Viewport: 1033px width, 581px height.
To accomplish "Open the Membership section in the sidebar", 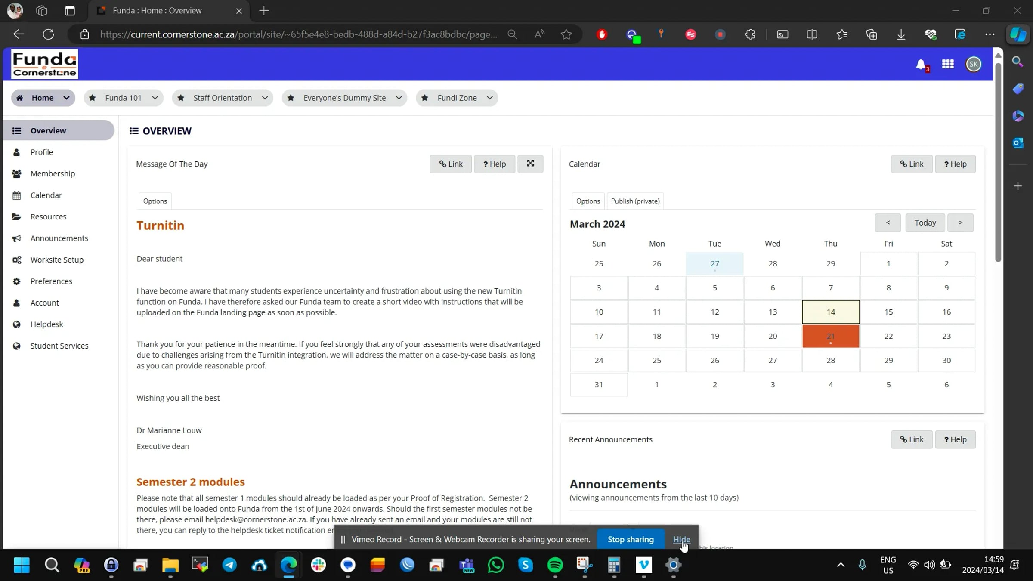I will [x=53, y=173].
